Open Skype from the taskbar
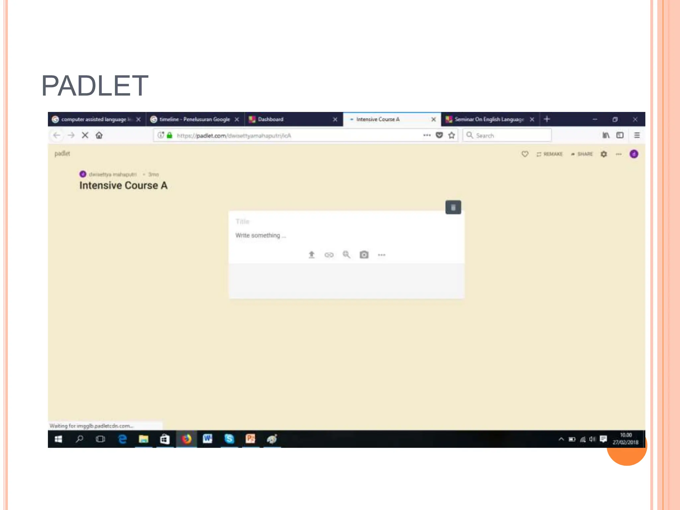The width and height of the screenshot is (680, 510). point(229,439)
